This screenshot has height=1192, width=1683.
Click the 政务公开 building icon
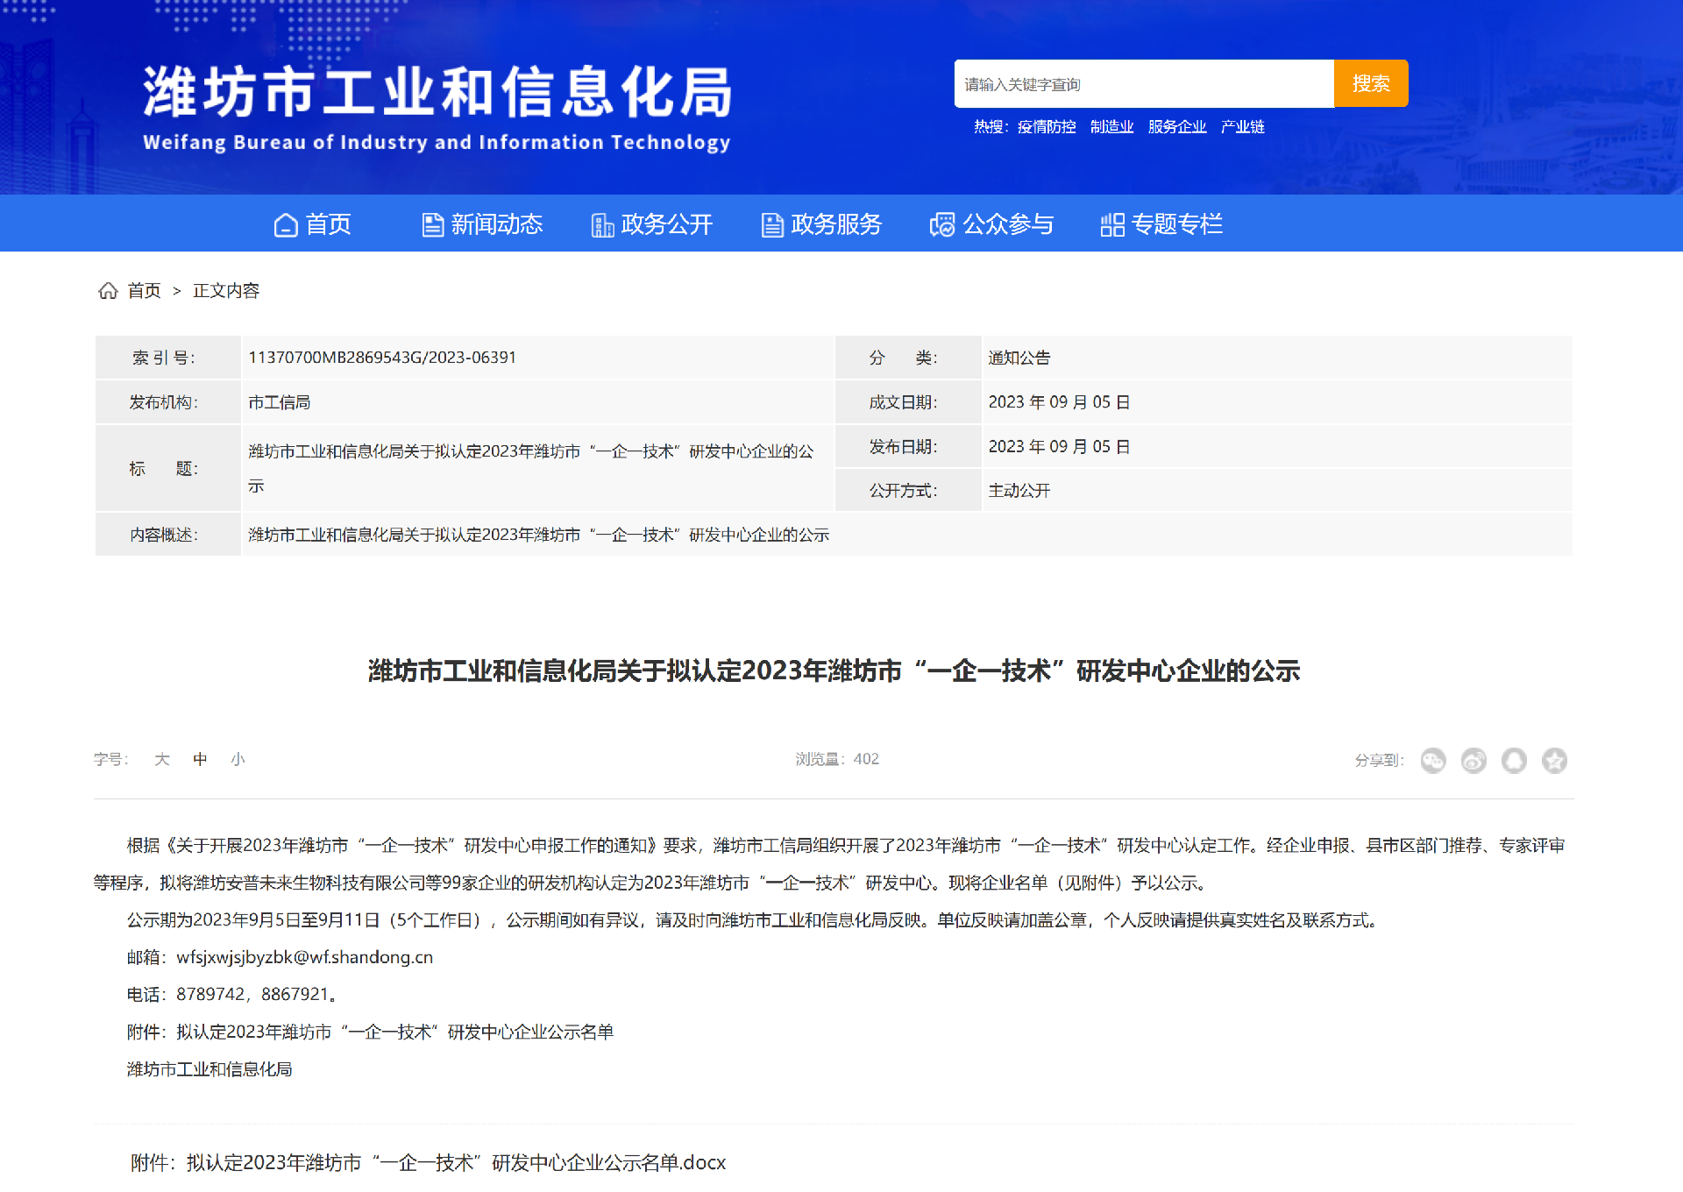[602, 225]
